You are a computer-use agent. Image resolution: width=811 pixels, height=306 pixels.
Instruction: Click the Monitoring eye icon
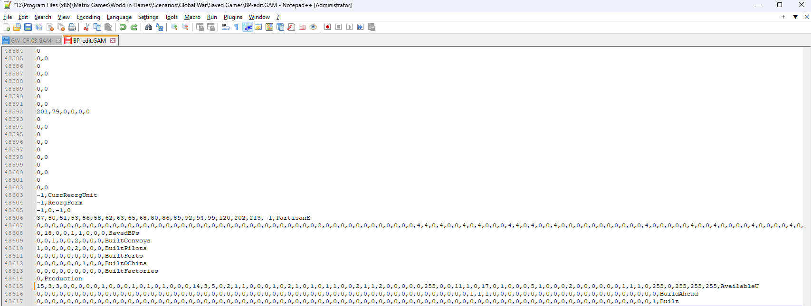tap(313, 27)
